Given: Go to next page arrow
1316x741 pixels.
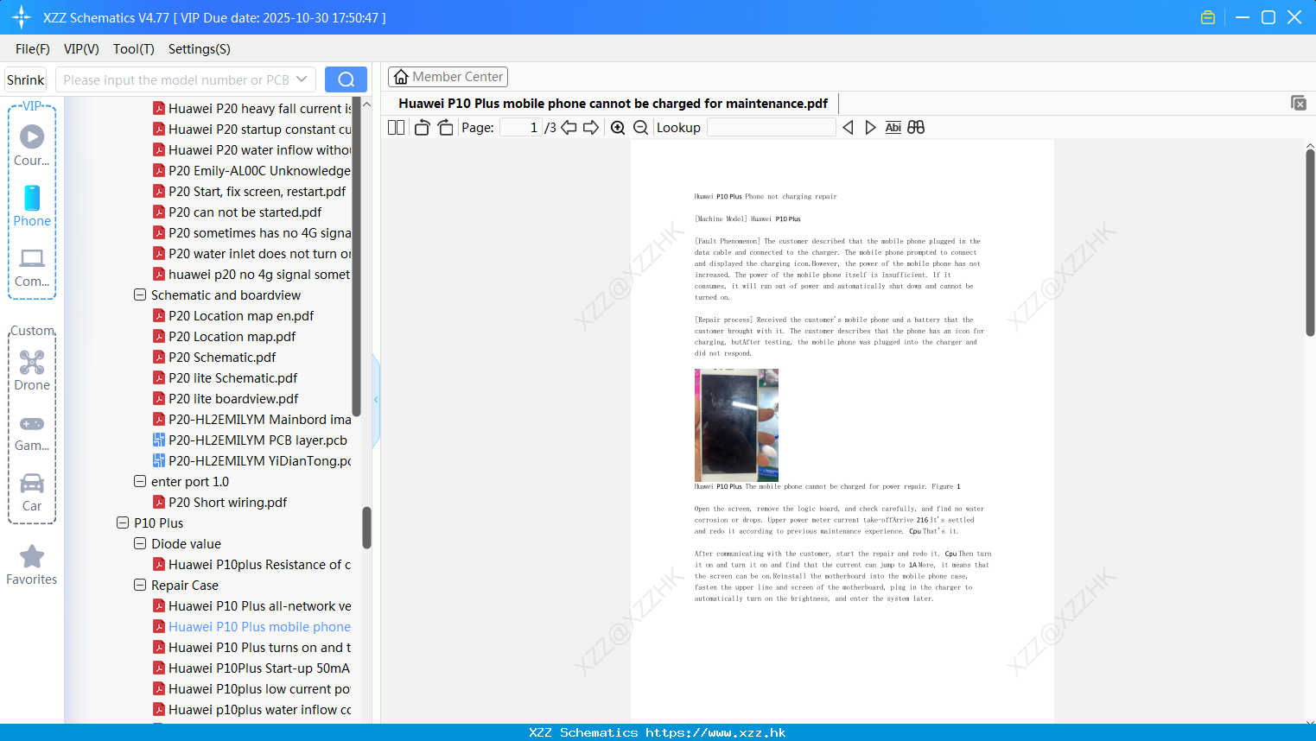Looking at the screenshot, I should [591, 127].
